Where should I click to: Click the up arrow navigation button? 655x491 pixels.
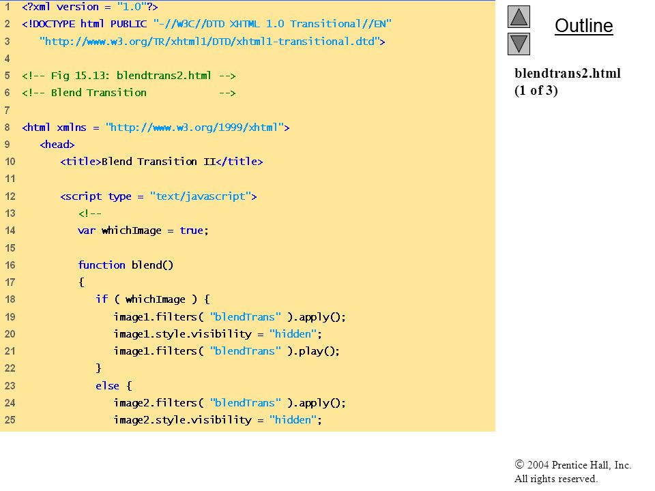click(x=519, y=16)
